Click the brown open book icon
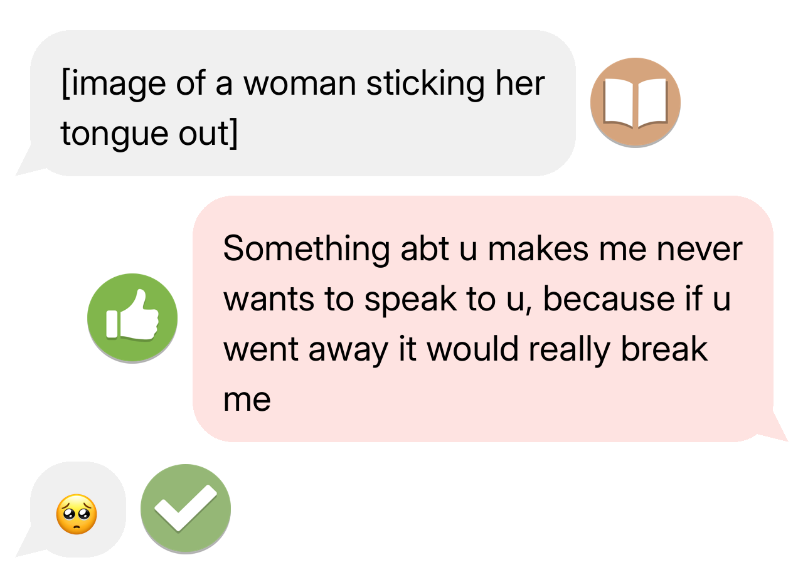803x587 pixels. (635, 102)
